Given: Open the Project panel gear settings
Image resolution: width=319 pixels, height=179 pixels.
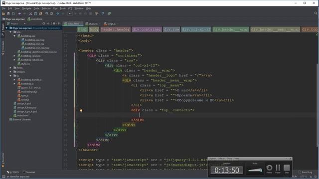Looking at the screenshot, I should tap(54, 23).
